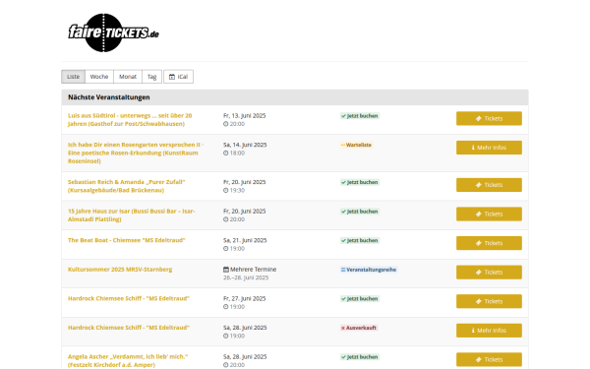Open the 15 Jahre Haus zur Isar event
The height and width of the screenshot is (369, 590).
tap(132, 215)
